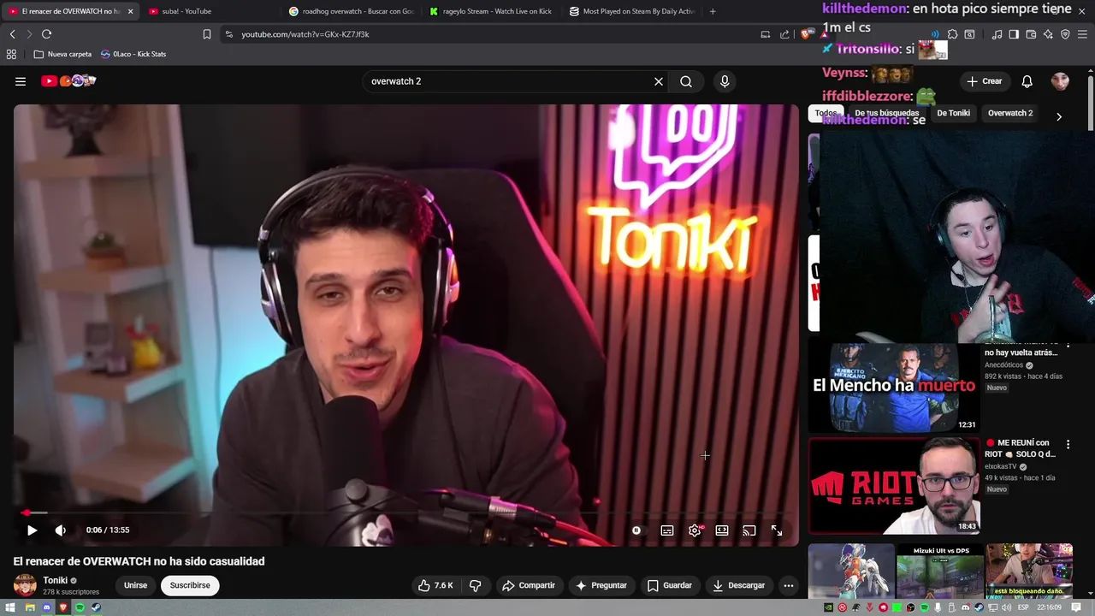
Task: Download the video with Descargar
Action: coord(739,585)
